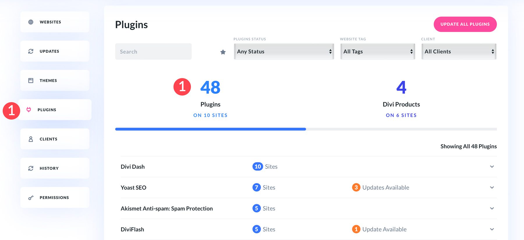The height and width of the screenshot is (240, 524).
Task: Click into the plugin Search field
Action: pos(153,52)
